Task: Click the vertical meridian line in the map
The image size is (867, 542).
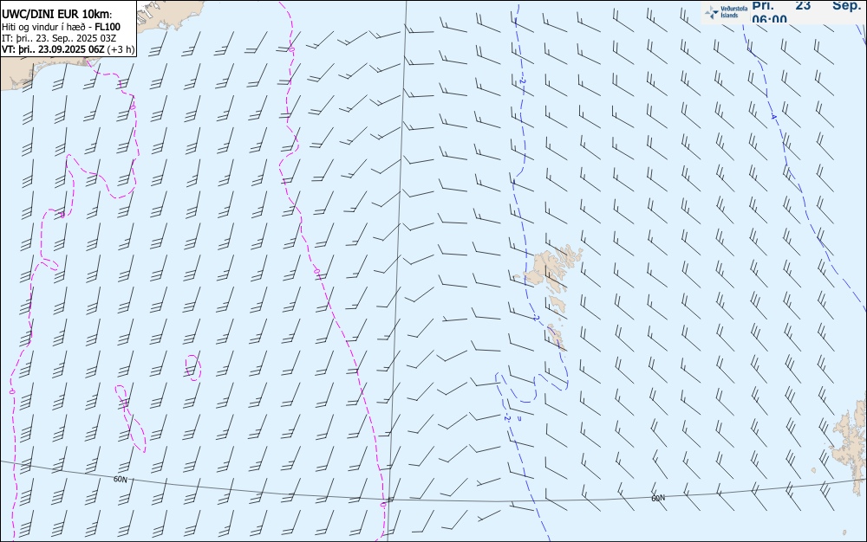Action: (x=398, y=270)
